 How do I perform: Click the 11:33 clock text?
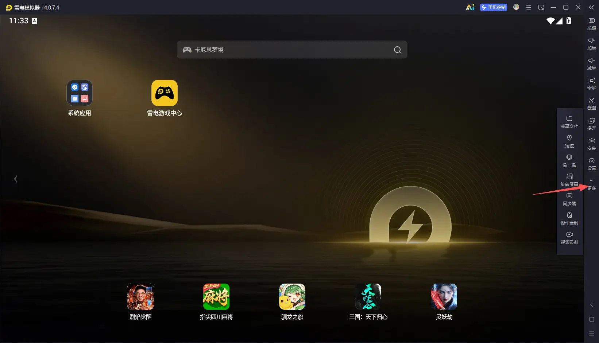[x=19, y=21]
